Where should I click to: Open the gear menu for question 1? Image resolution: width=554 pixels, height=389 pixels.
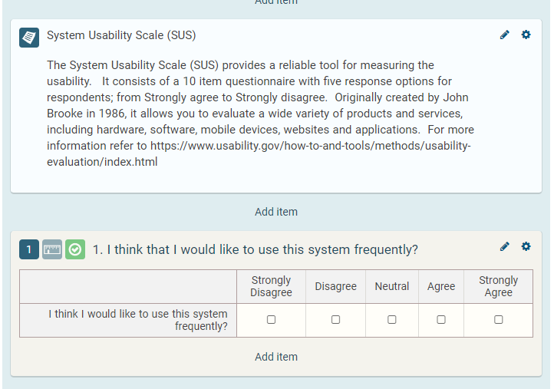point(526,246)
